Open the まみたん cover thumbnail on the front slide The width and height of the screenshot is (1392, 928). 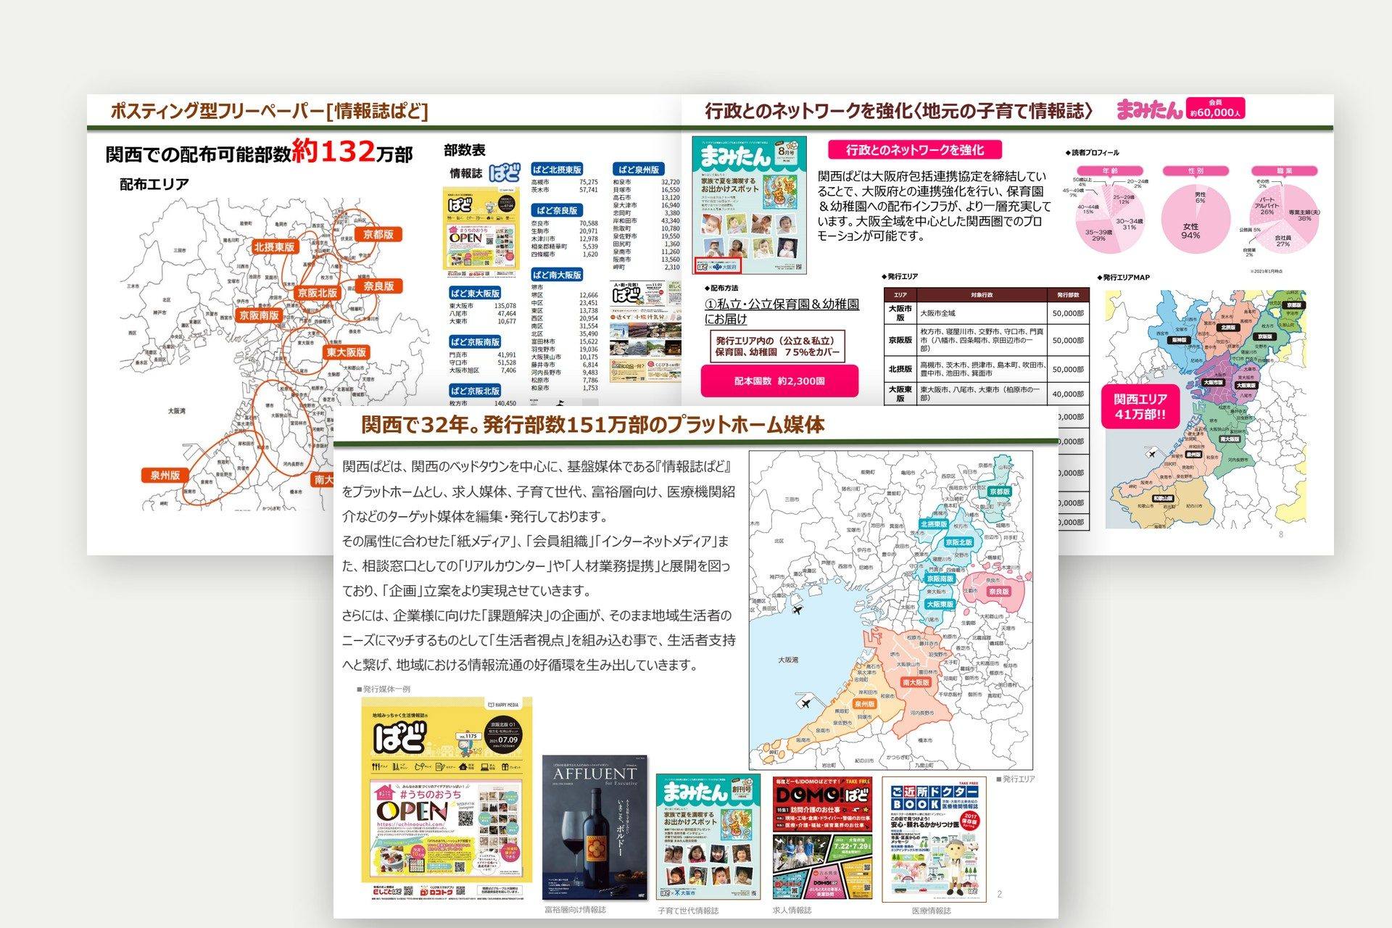(708, 837)
